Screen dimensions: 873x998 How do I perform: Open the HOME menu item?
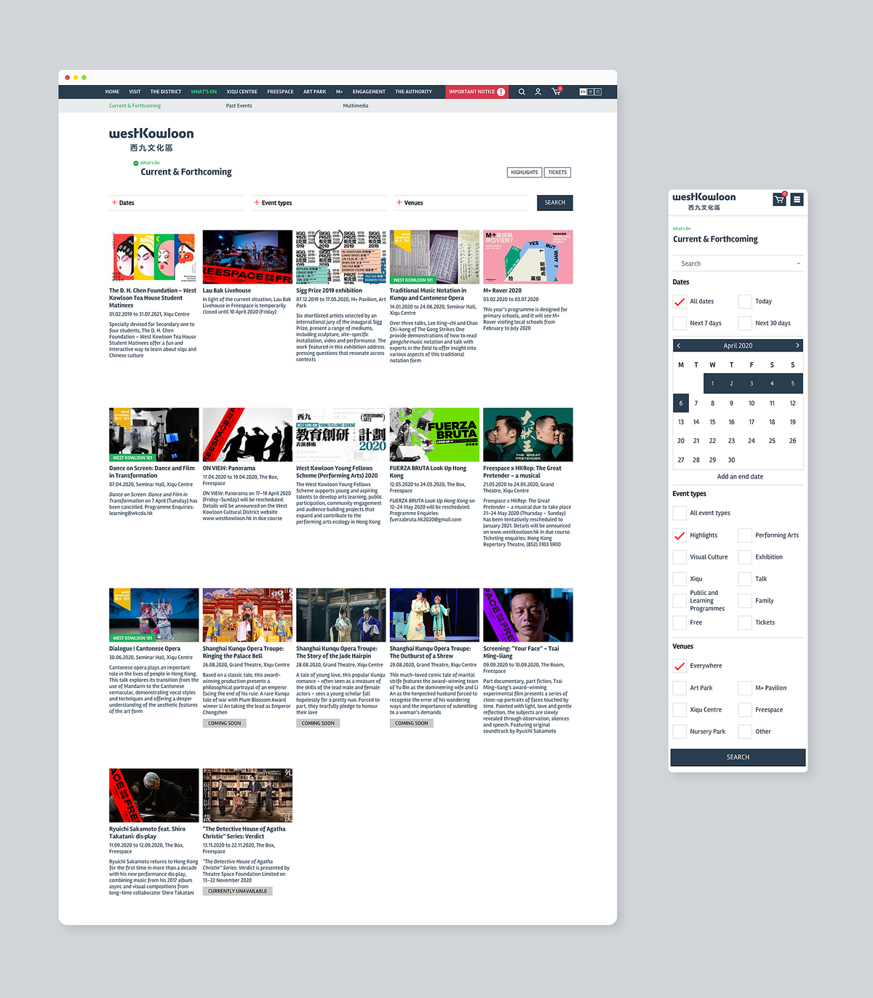pyautogui.click(x=112, y=92)
